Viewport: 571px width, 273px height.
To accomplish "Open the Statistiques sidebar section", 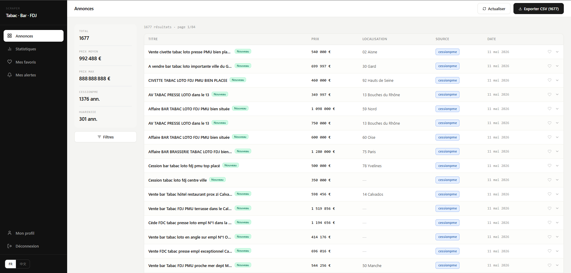I will tap(34, 49).
